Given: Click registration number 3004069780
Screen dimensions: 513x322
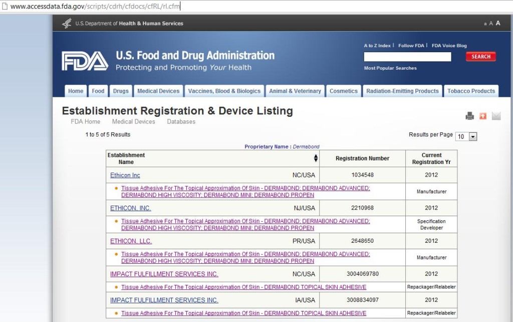Looking at the screenshot, I should (363, 274).
